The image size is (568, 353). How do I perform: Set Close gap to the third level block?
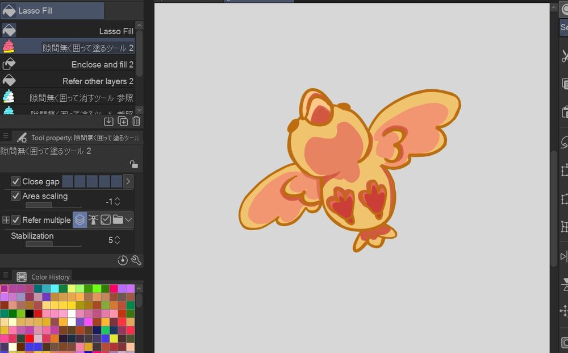click(92, 181)
